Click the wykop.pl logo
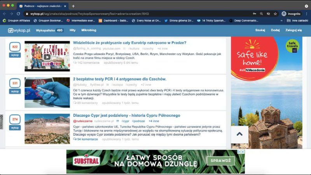 [19, 30]
